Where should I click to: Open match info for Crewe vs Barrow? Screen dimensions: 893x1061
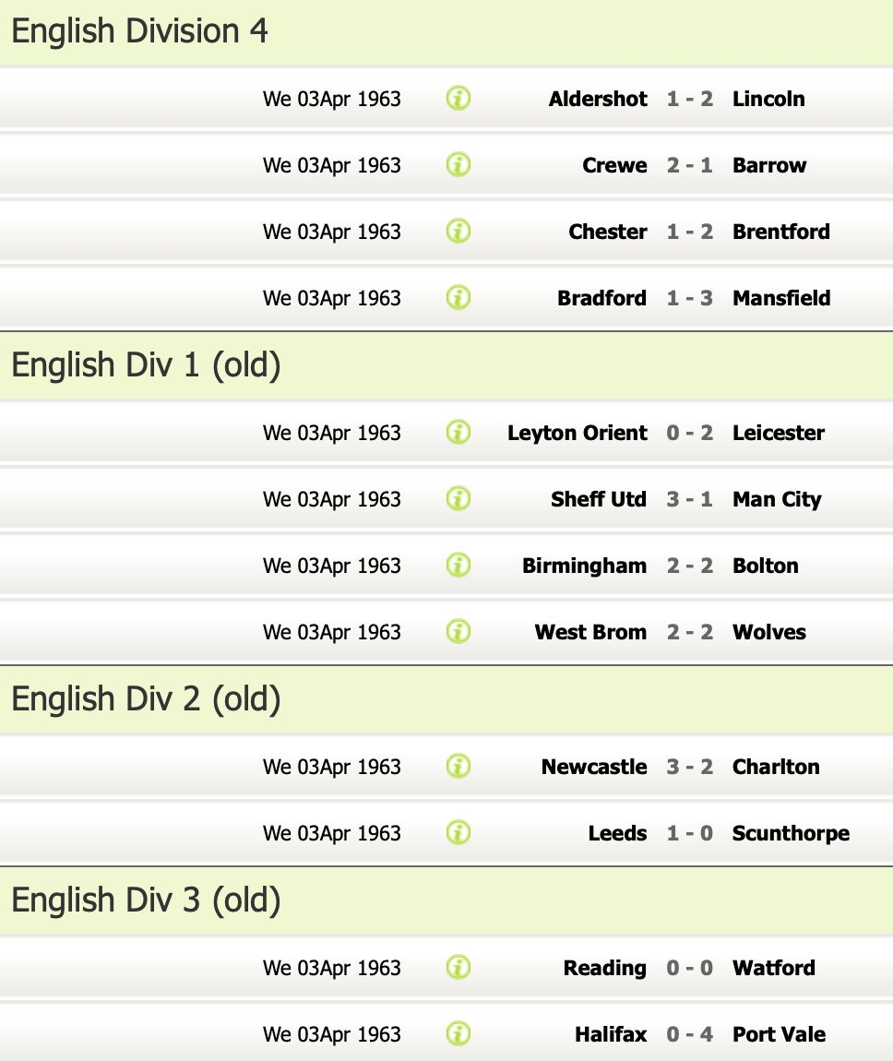tap(458, 164)
